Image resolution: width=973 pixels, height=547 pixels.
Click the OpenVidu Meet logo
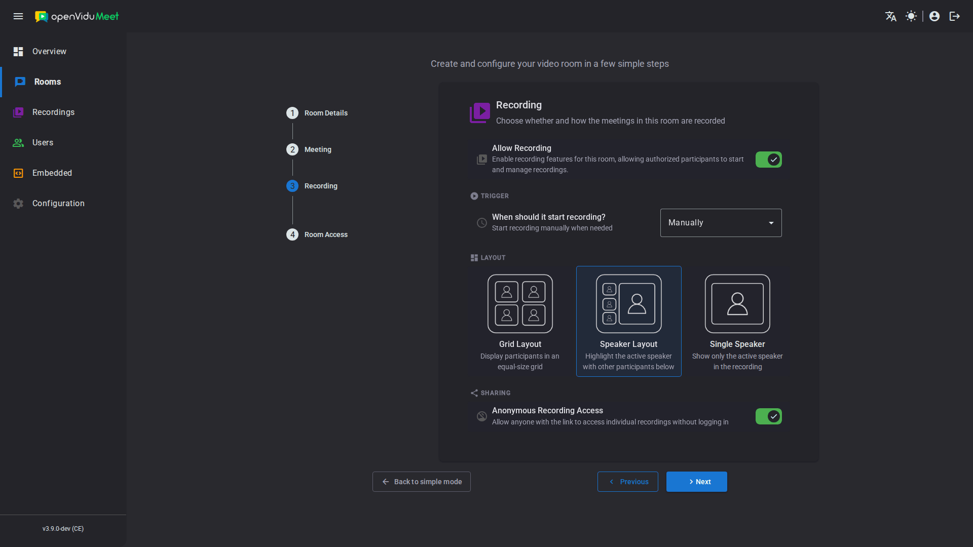(x=77, y=16)
